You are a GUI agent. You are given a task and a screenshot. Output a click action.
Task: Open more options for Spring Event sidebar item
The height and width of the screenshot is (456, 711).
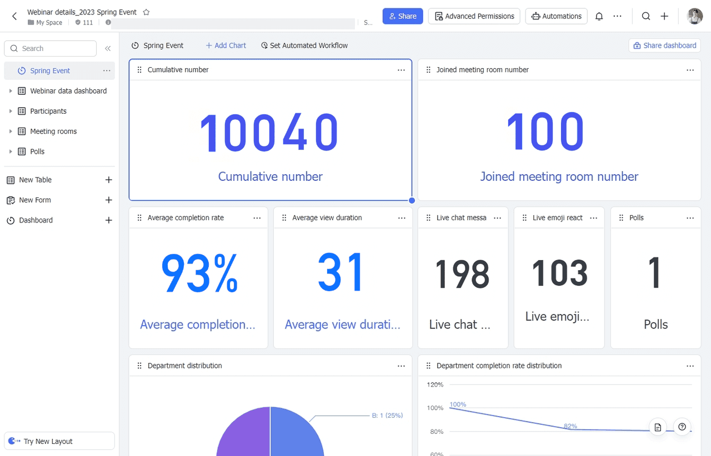tap(107, 70)
